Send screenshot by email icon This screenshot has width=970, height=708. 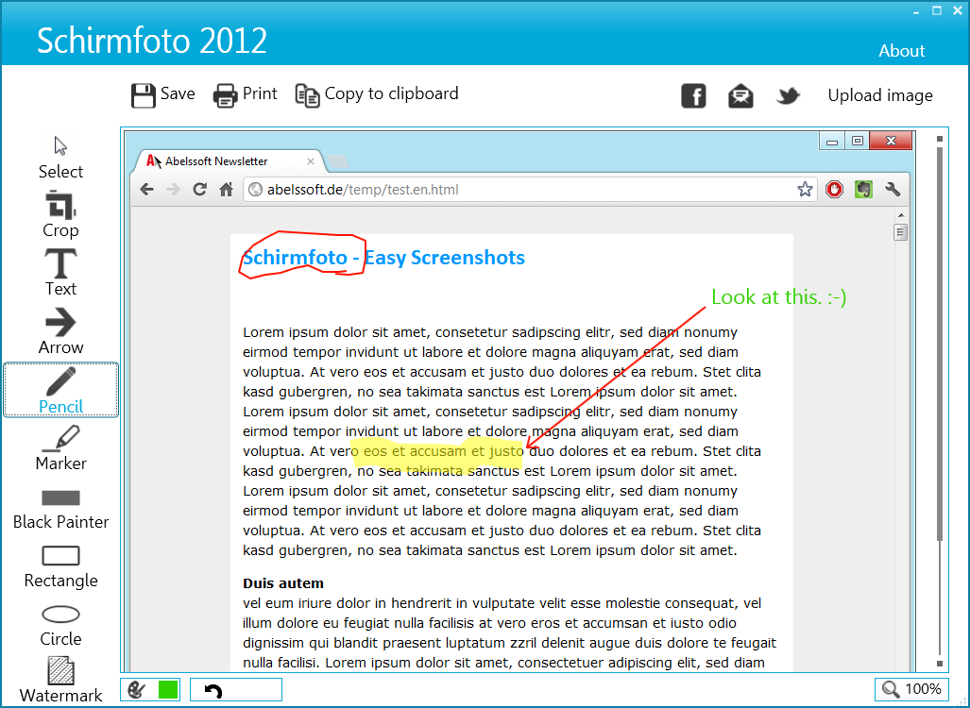(740, 96)
